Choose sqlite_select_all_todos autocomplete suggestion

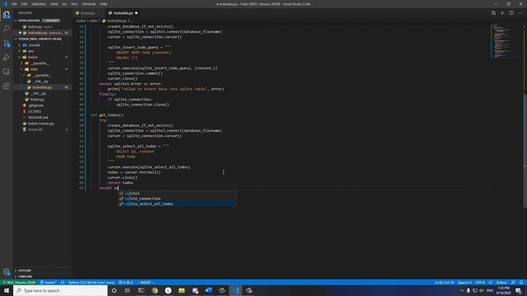coord(177,204)
